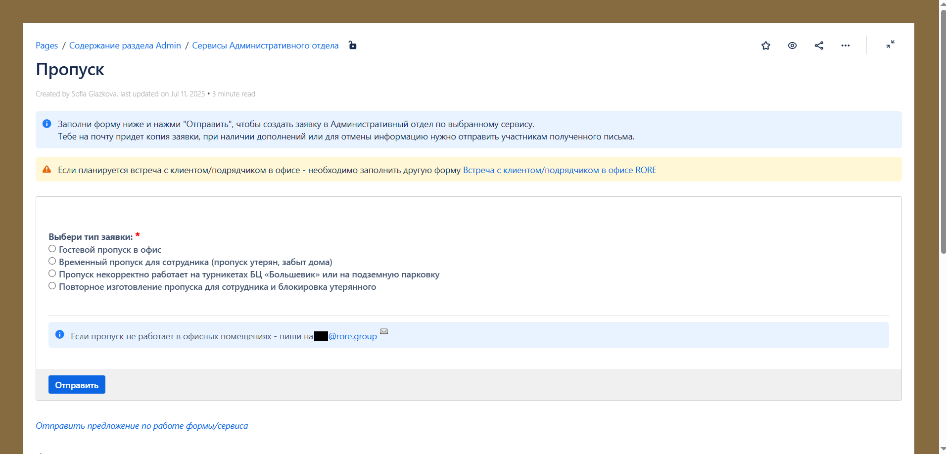Open 'Сервисы Административного отдела' breadcrumb link
Image resolution: width=946 pixels, height=454 pixels.
click(x=265, y=45)
